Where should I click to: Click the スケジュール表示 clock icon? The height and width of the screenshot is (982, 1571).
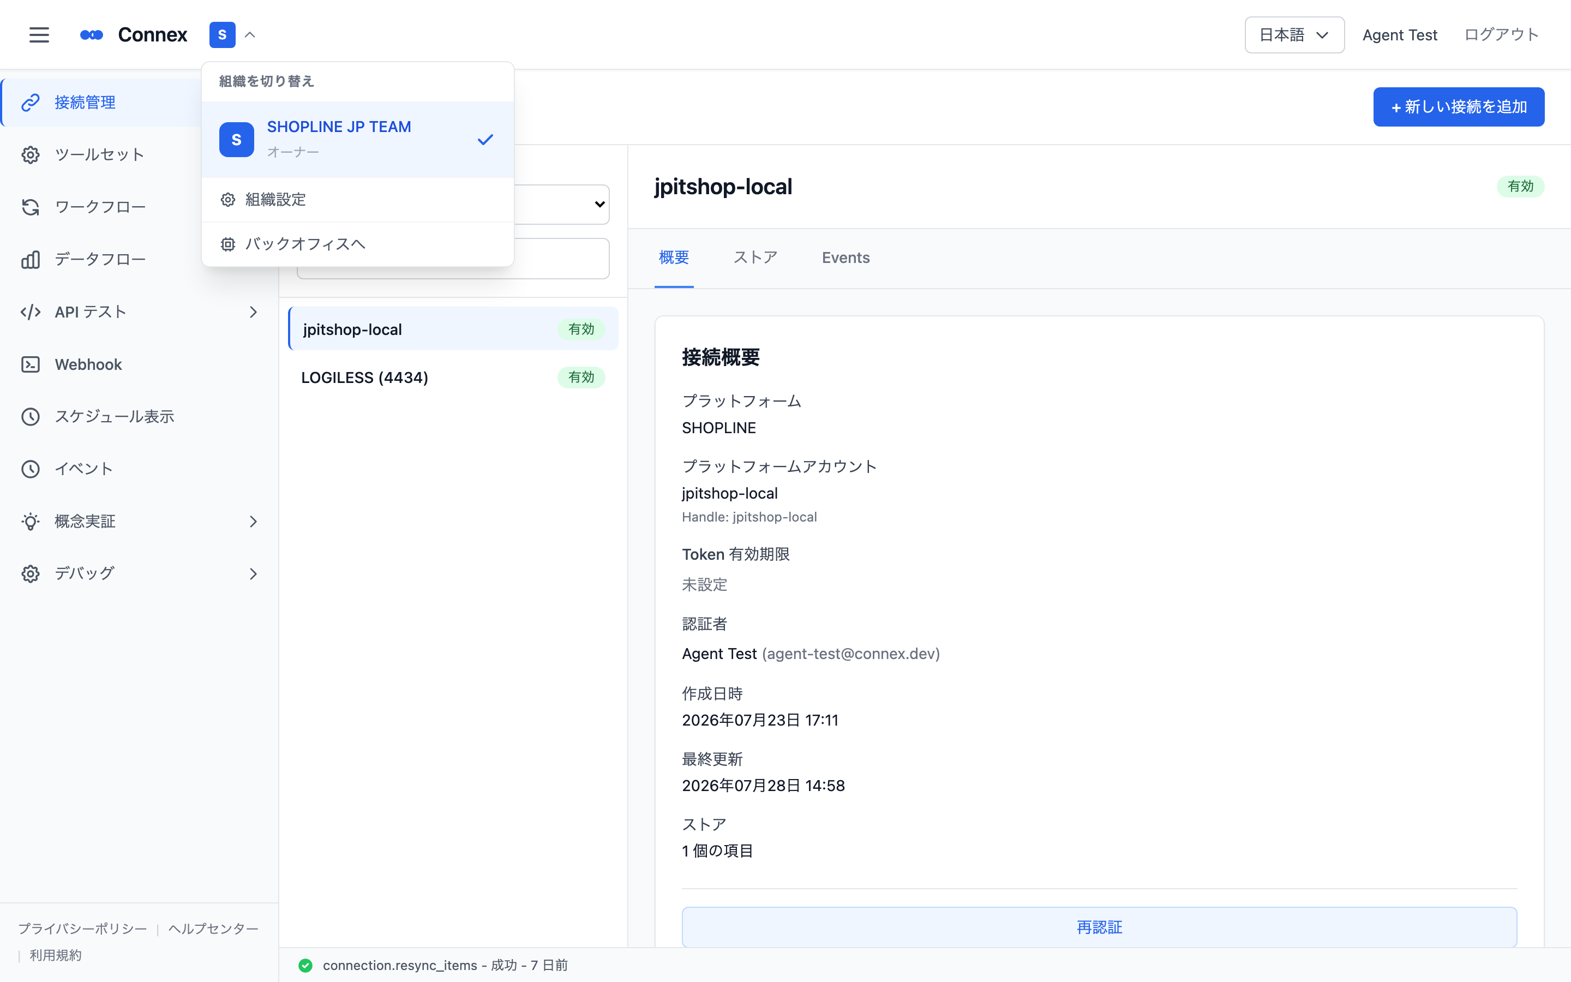click(31, 416)
